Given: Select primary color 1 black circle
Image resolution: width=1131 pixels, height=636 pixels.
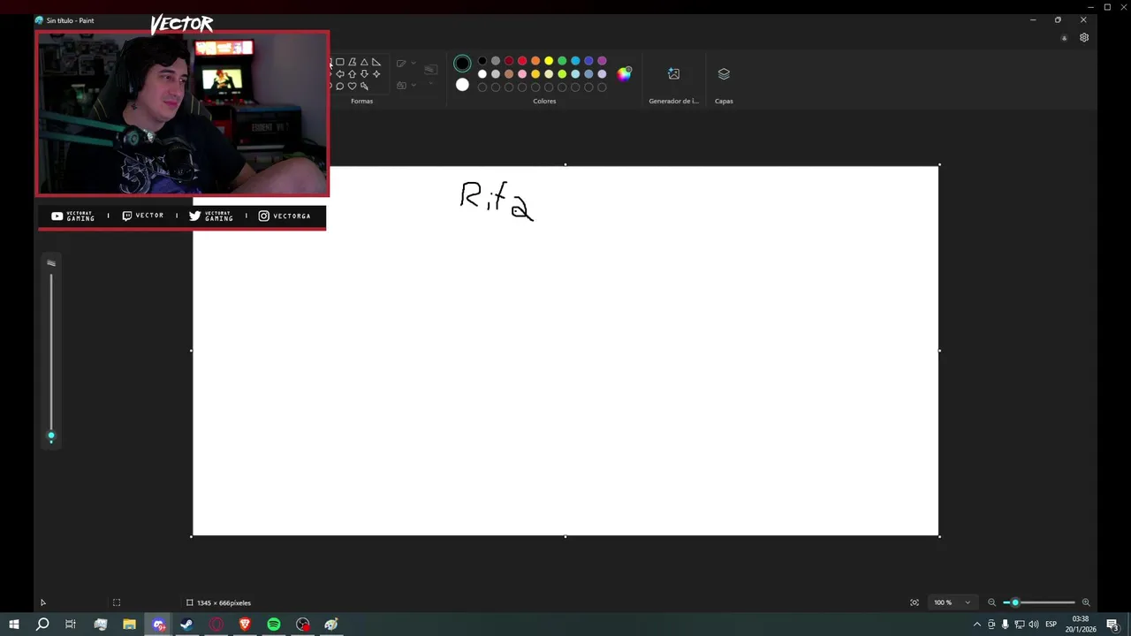Looking at the screenshot, I should [462, 64].
